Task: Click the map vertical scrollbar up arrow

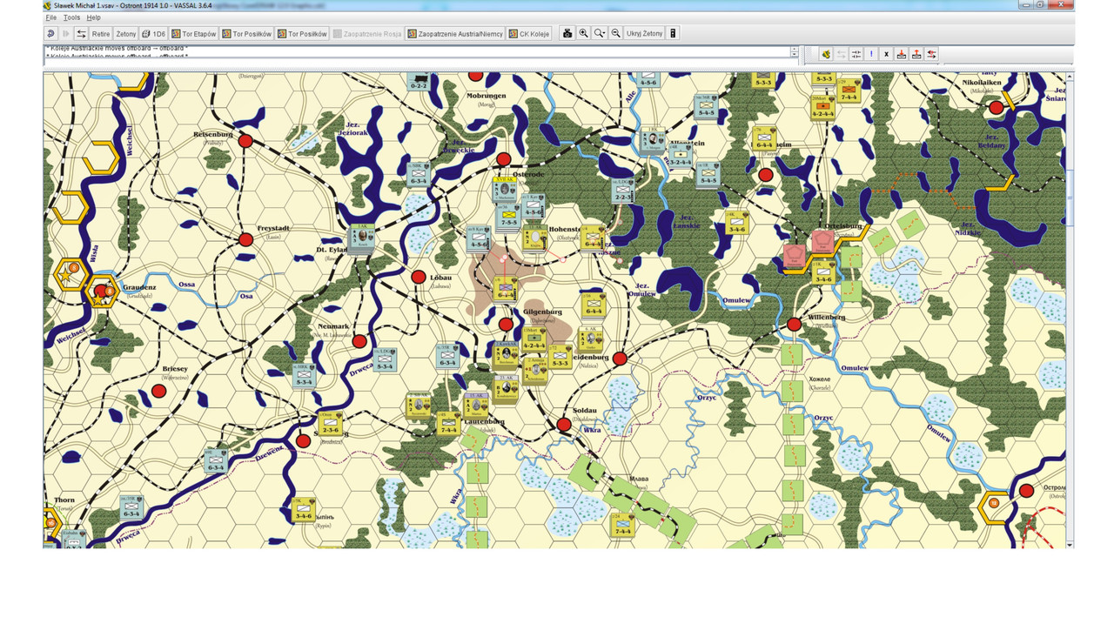Action: click(x=1070, y=77)
